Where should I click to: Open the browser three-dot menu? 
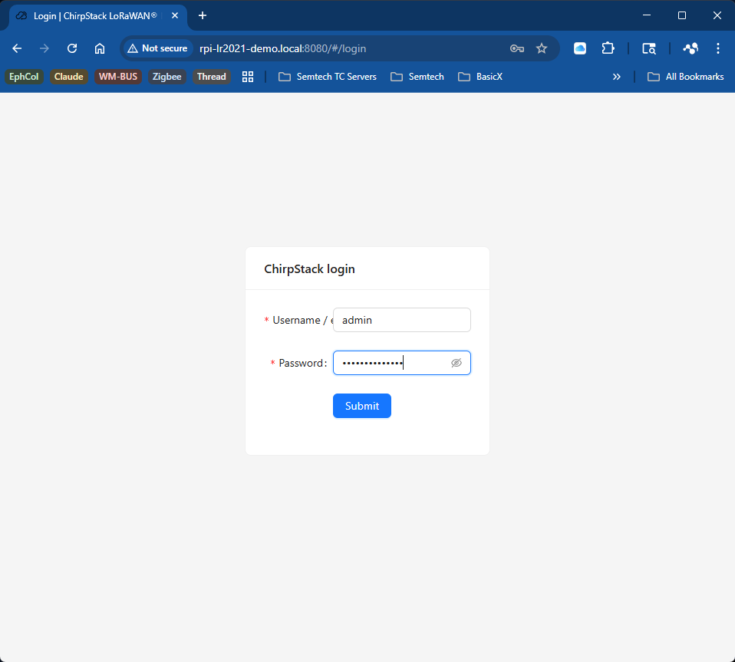click(x=717, y=48)
